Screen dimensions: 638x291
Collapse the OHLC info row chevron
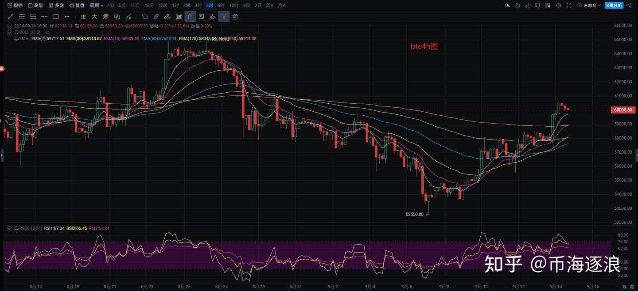[x=9, y=26]
